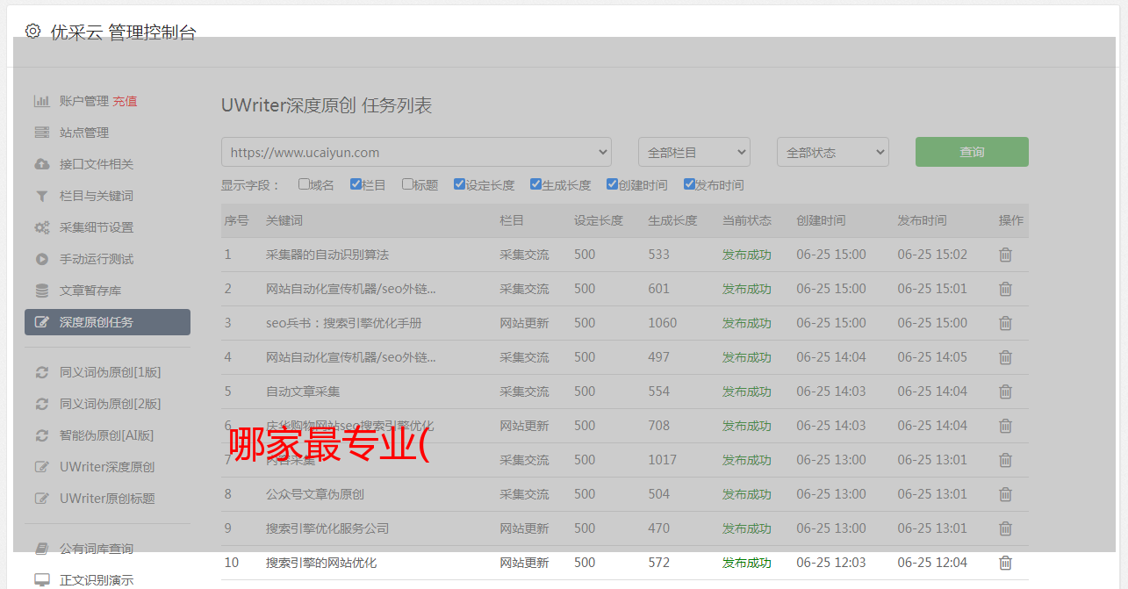The width and height of the screenshot is (1128, 589).
Task: Click the gears icon for 采集细节设置
Action: tap(41, 227)
